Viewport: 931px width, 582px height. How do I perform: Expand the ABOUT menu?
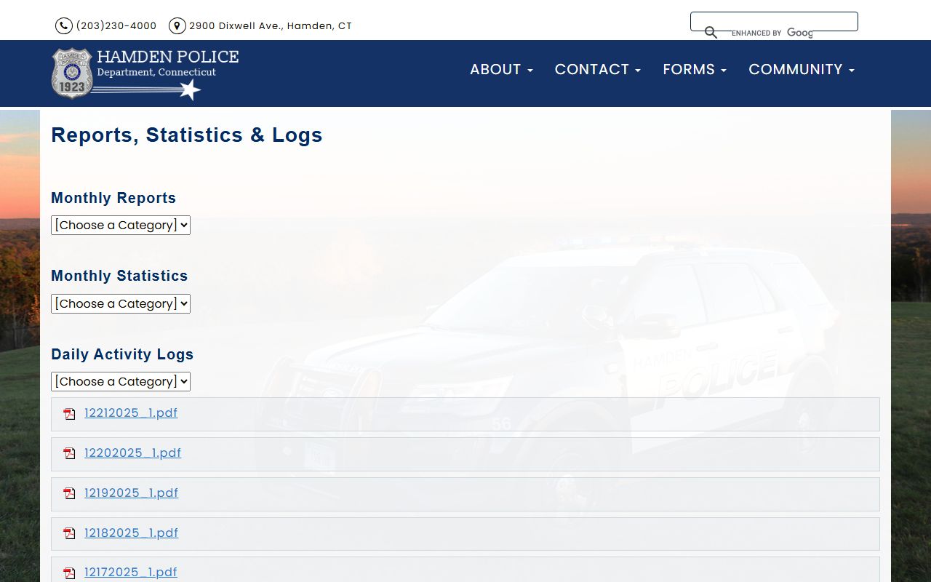coord(501,69)
